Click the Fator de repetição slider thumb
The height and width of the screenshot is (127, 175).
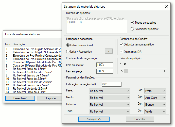[x=126, y=71]
